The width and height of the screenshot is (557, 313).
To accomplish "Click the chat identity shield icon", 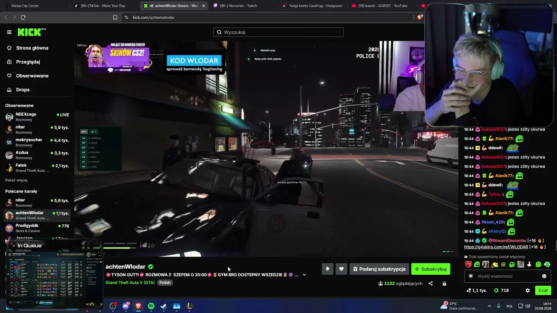I will [471, 276].
